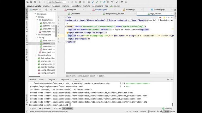202x113 pixels.
Task: Click the Stop square icon in toolbar
Action: [84, 2]
